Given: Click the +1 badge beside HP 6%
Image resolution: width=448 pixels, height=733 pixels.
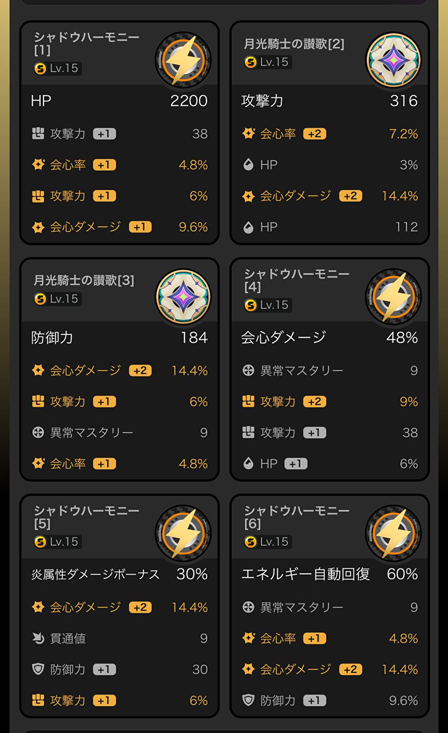Looking at the screenshot, I should pos(296,464).
